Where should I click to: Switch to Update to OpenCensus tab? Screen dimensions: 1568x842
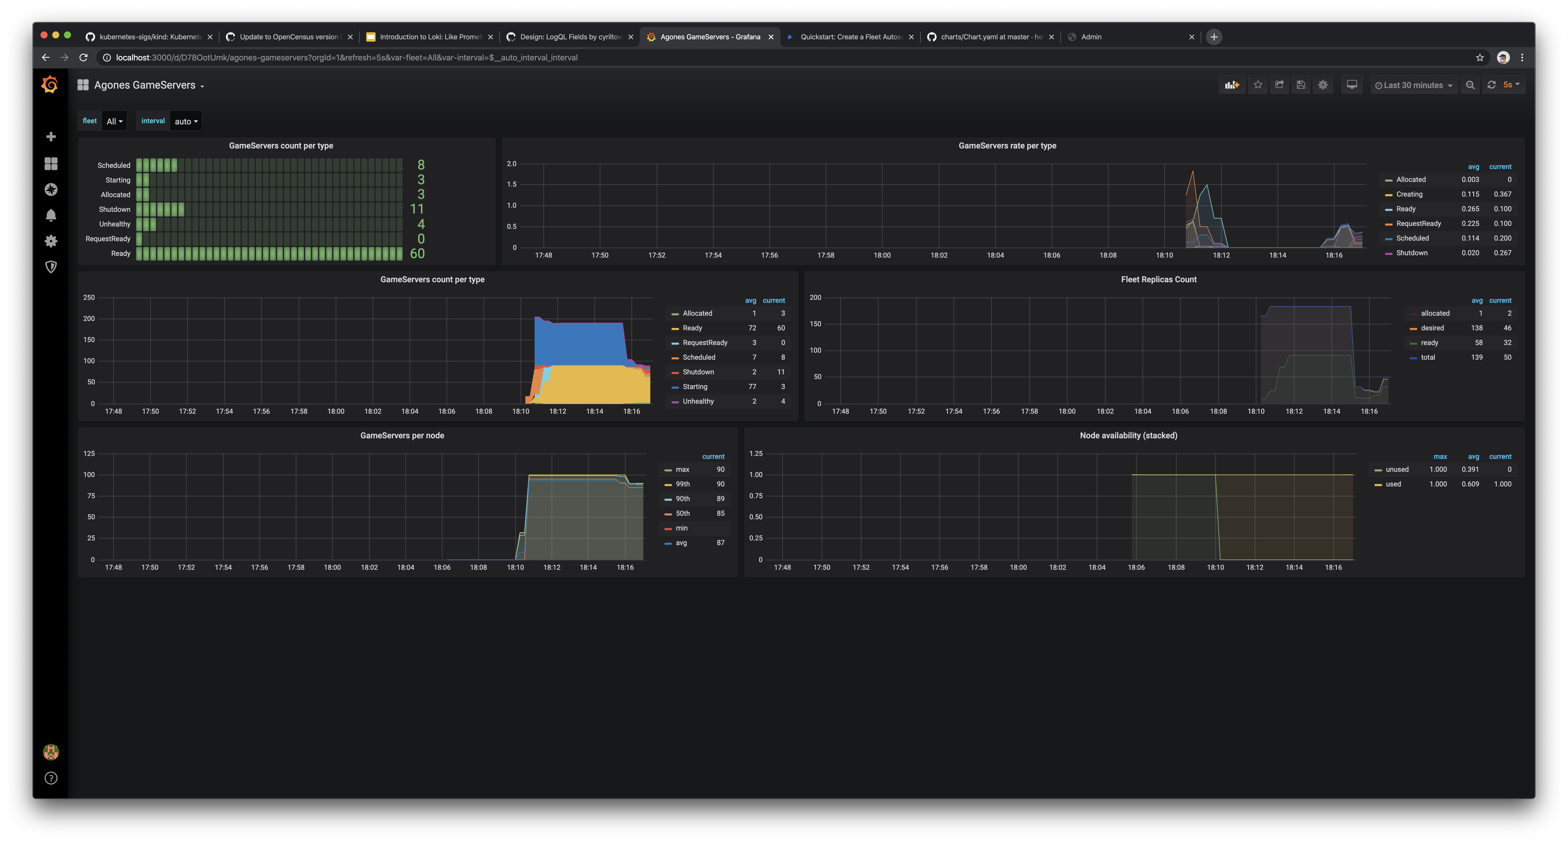pyautogui.click(x=289, y=37)
